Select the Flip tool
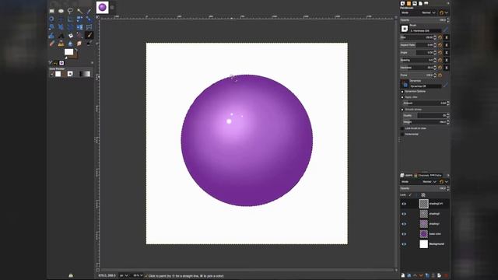Image resolution: width=498 pixels, height=280 pixels. point(79,27)
